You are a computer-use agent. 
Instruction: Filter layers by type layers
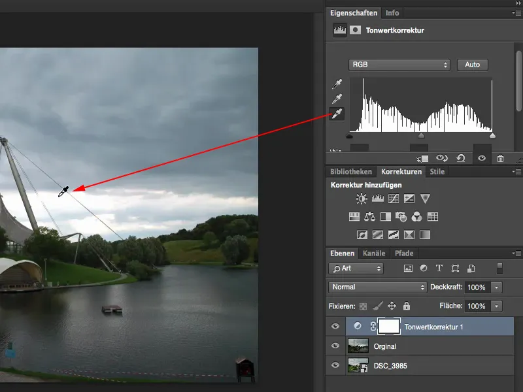click(439, 268)
